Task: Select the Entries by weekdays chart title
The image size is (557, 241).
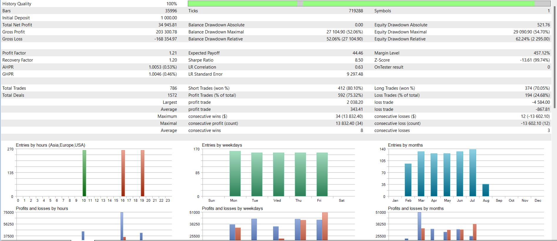Action: coord(222,145)
